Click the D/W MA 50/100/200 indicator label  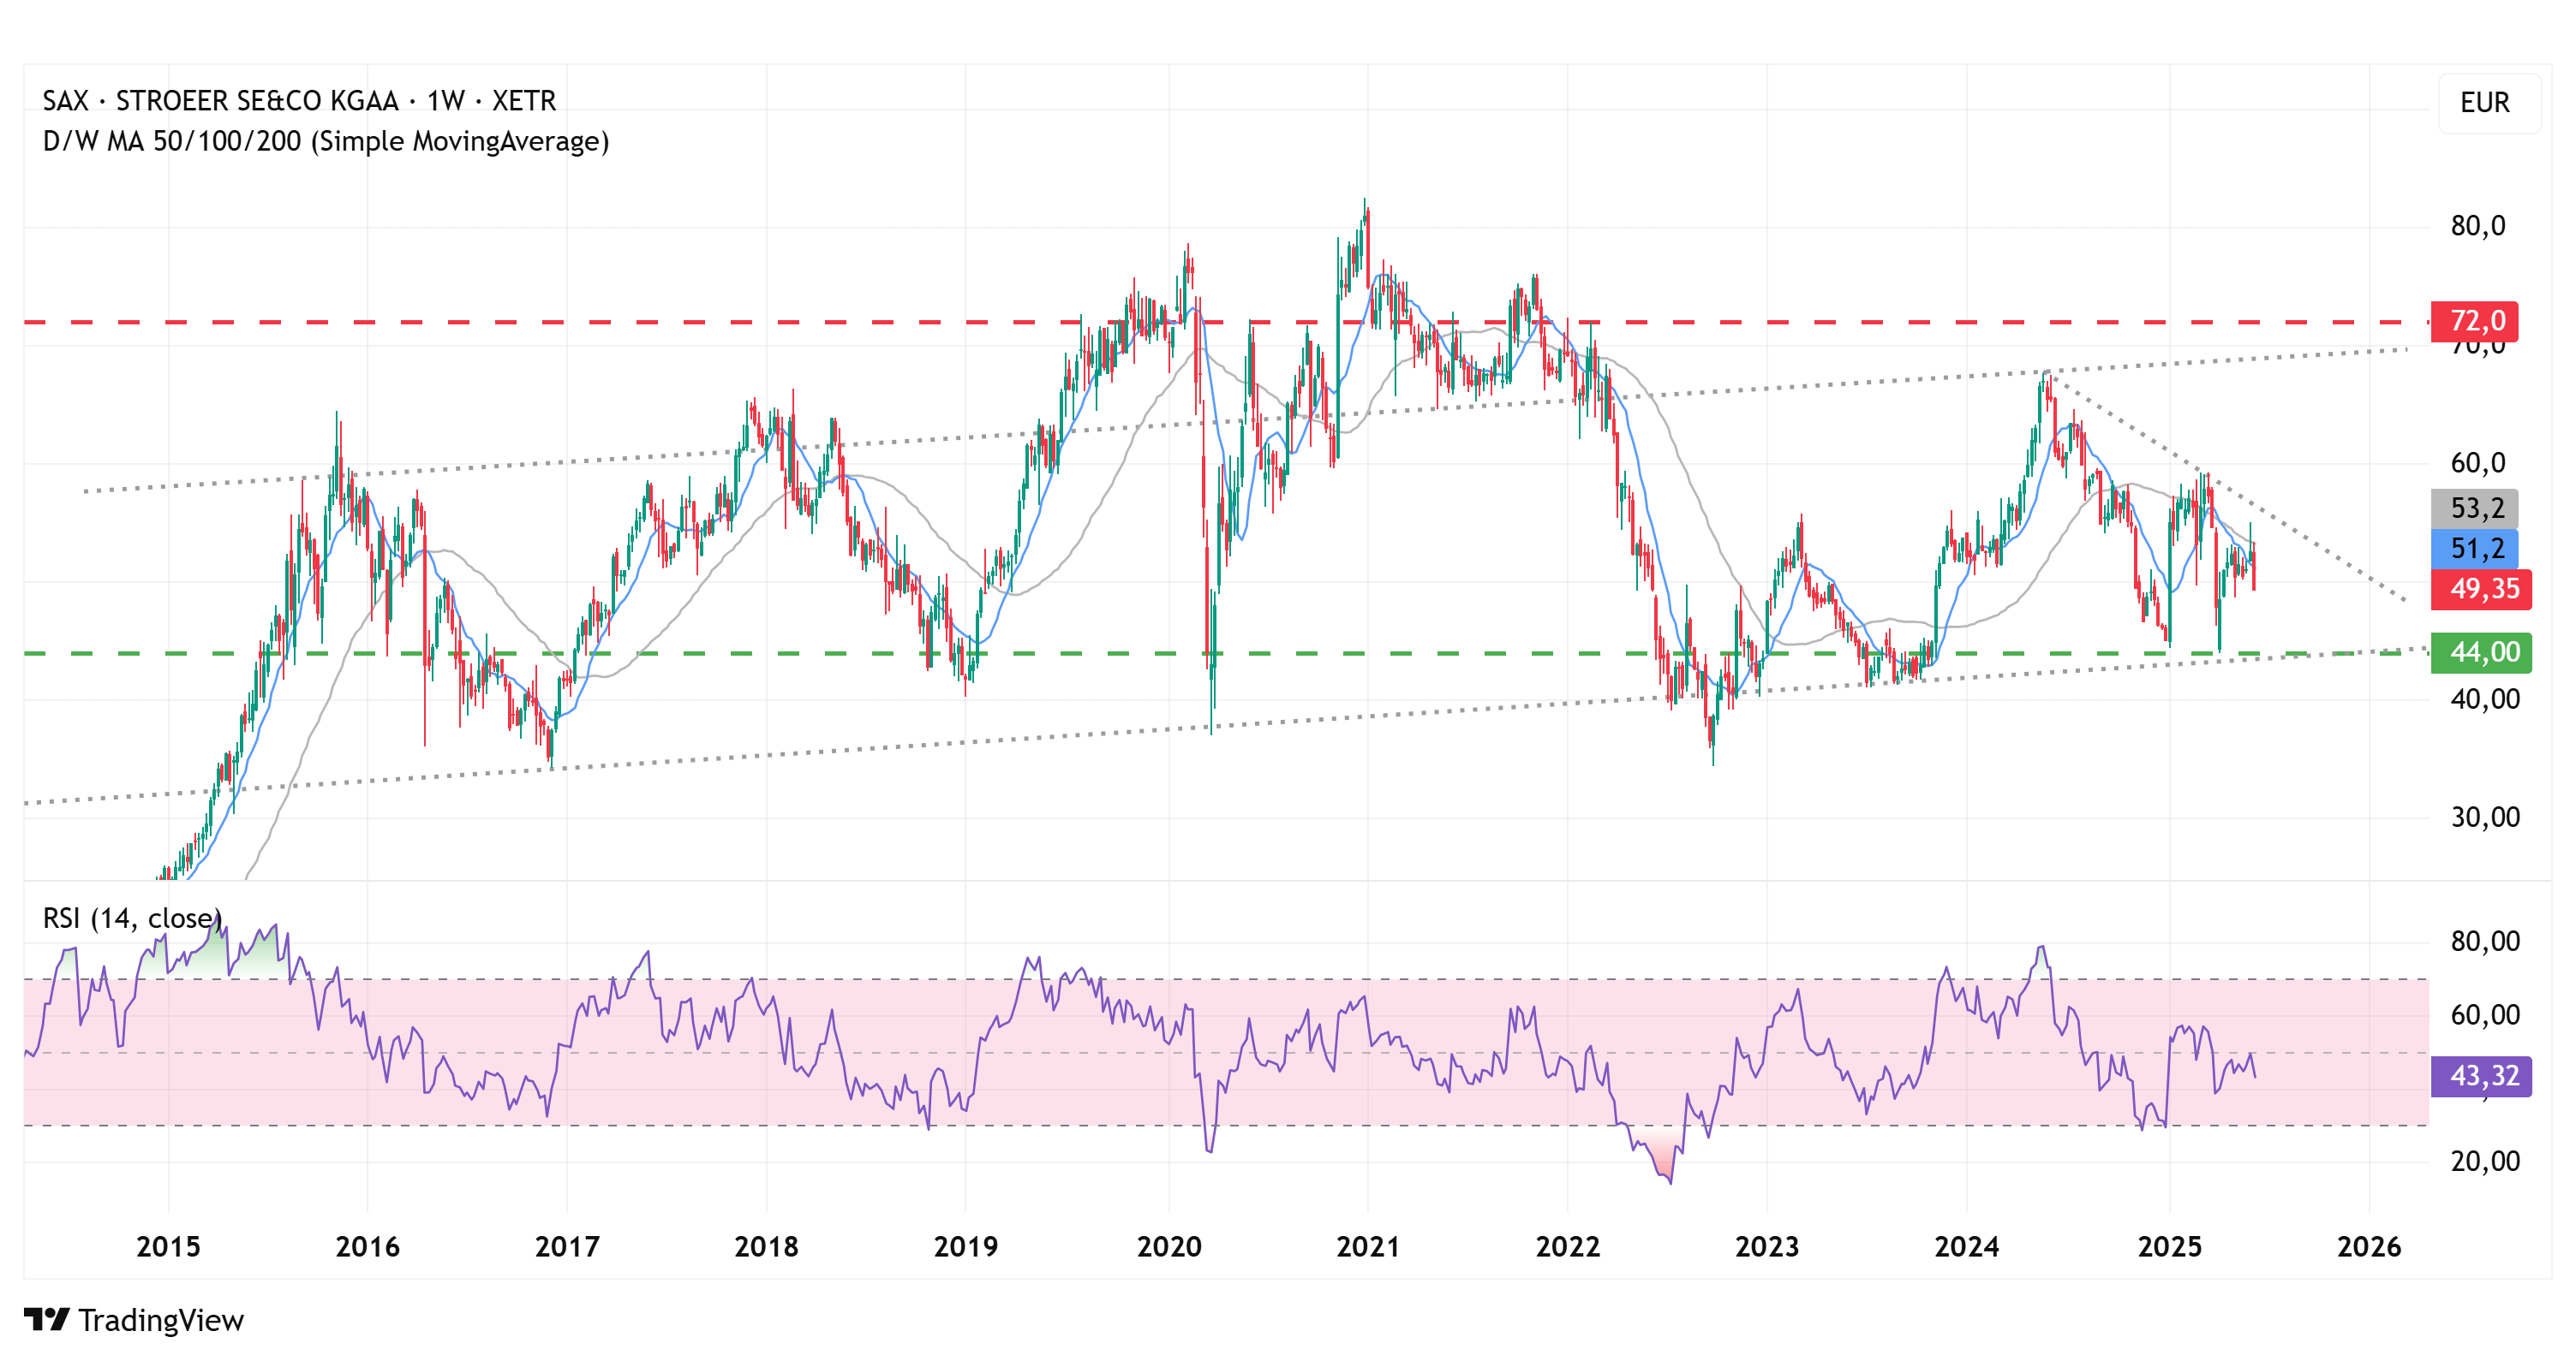pyautogui.click(x=326, y=142)
